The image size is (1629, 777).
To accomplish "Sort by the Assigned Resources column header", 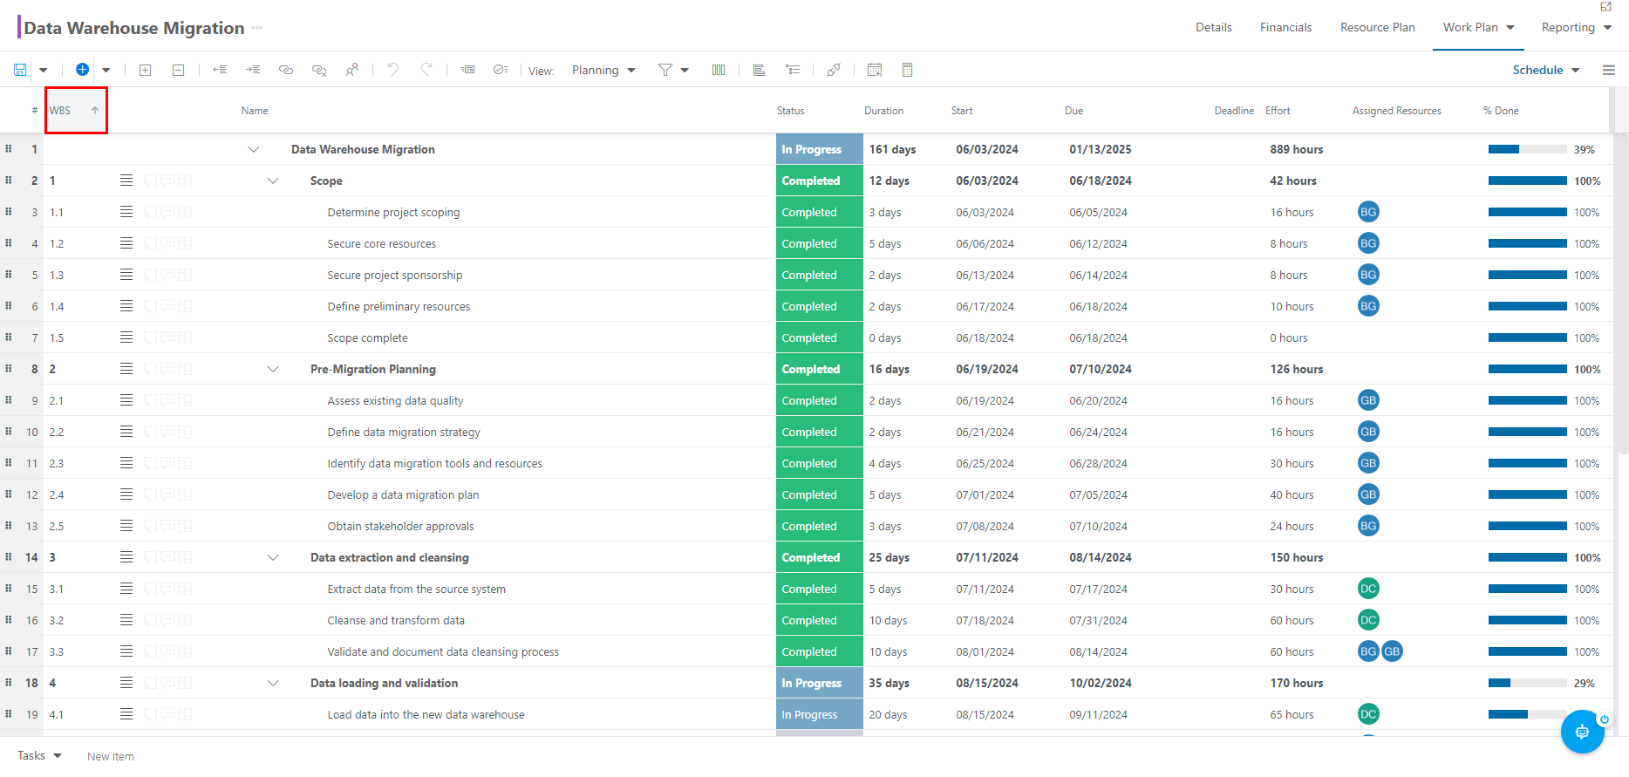I will tap(1396, 111).
